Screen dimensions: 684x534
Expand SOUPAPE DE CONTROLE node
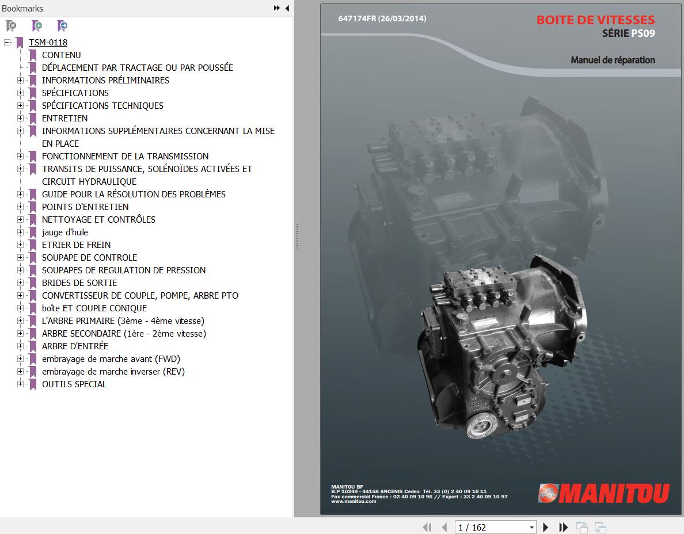tap(20, 257)
